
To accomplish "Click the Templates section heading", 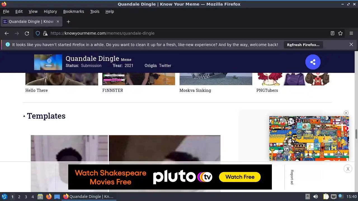I will [x=46, y=116].
